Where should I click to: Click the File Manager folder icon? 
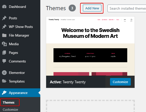click(x=4, y=35)
